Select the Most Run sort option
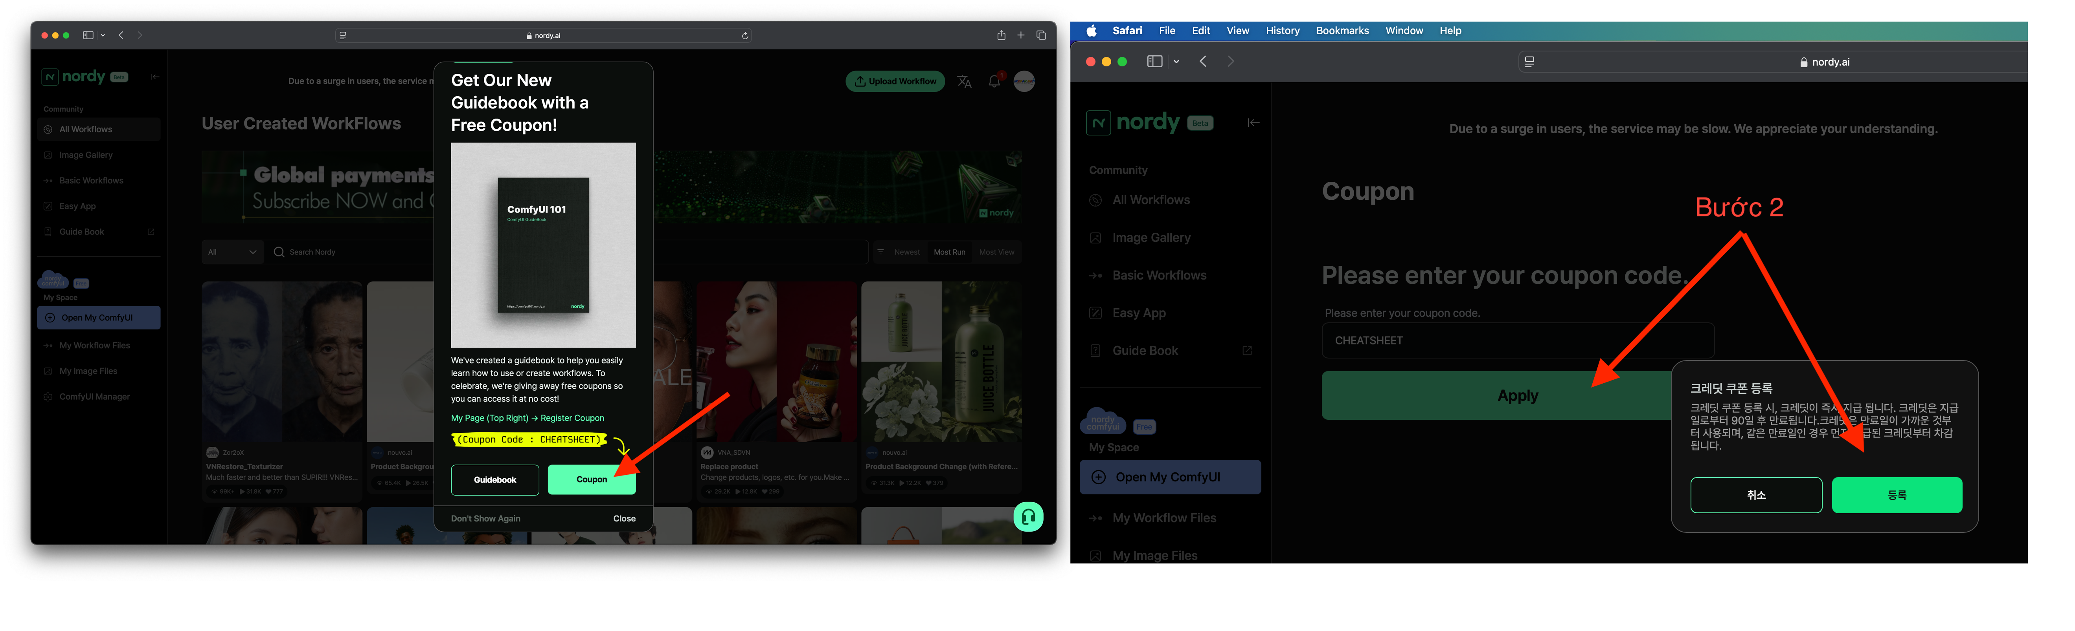The height and width of the screenshot is (631, 2075). click(x=949, y=252)
